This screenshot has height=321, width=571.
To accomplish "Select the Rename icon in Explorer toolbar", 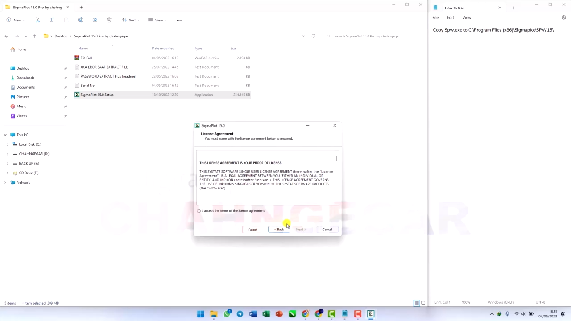I will (80, 20).
